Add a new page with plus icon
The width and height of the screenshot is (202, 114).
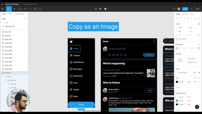(25, 19)
